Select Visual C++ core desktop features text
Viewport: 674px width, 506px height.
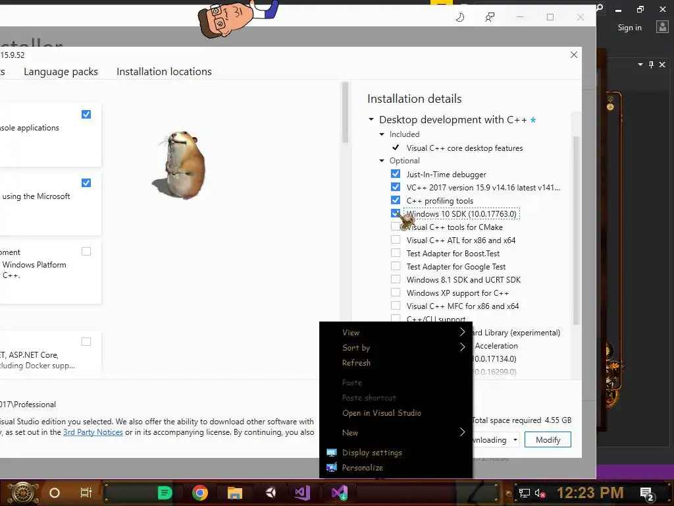465,148
